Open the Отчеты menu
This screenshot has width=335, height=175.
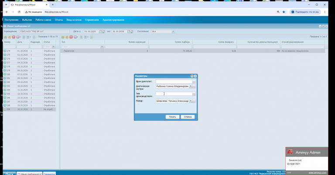pyautogui.click(x=59, y=20)
